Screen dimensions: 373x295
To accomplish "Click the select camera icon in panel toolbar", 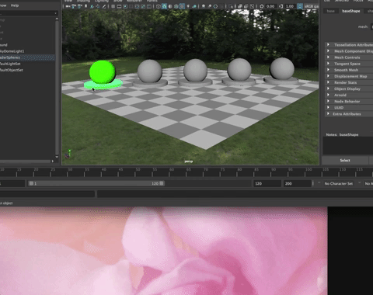I will tap(68, 6).
